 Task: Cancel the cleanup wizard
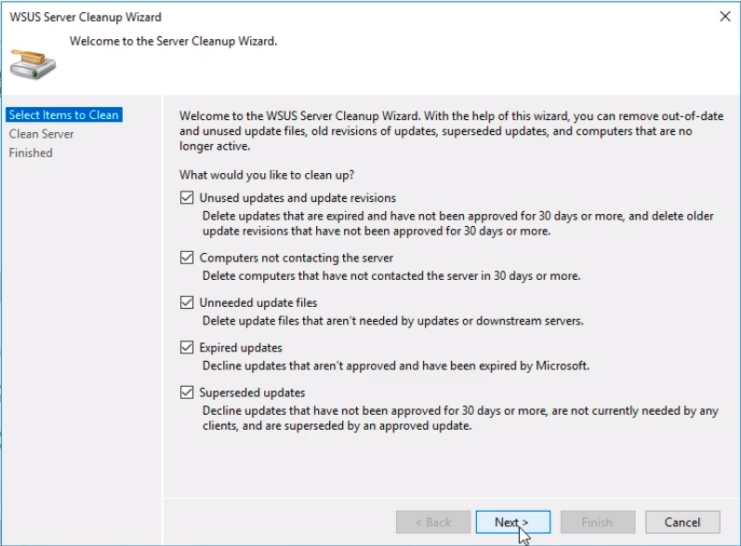pyautogui.click(x=681, y=522)
